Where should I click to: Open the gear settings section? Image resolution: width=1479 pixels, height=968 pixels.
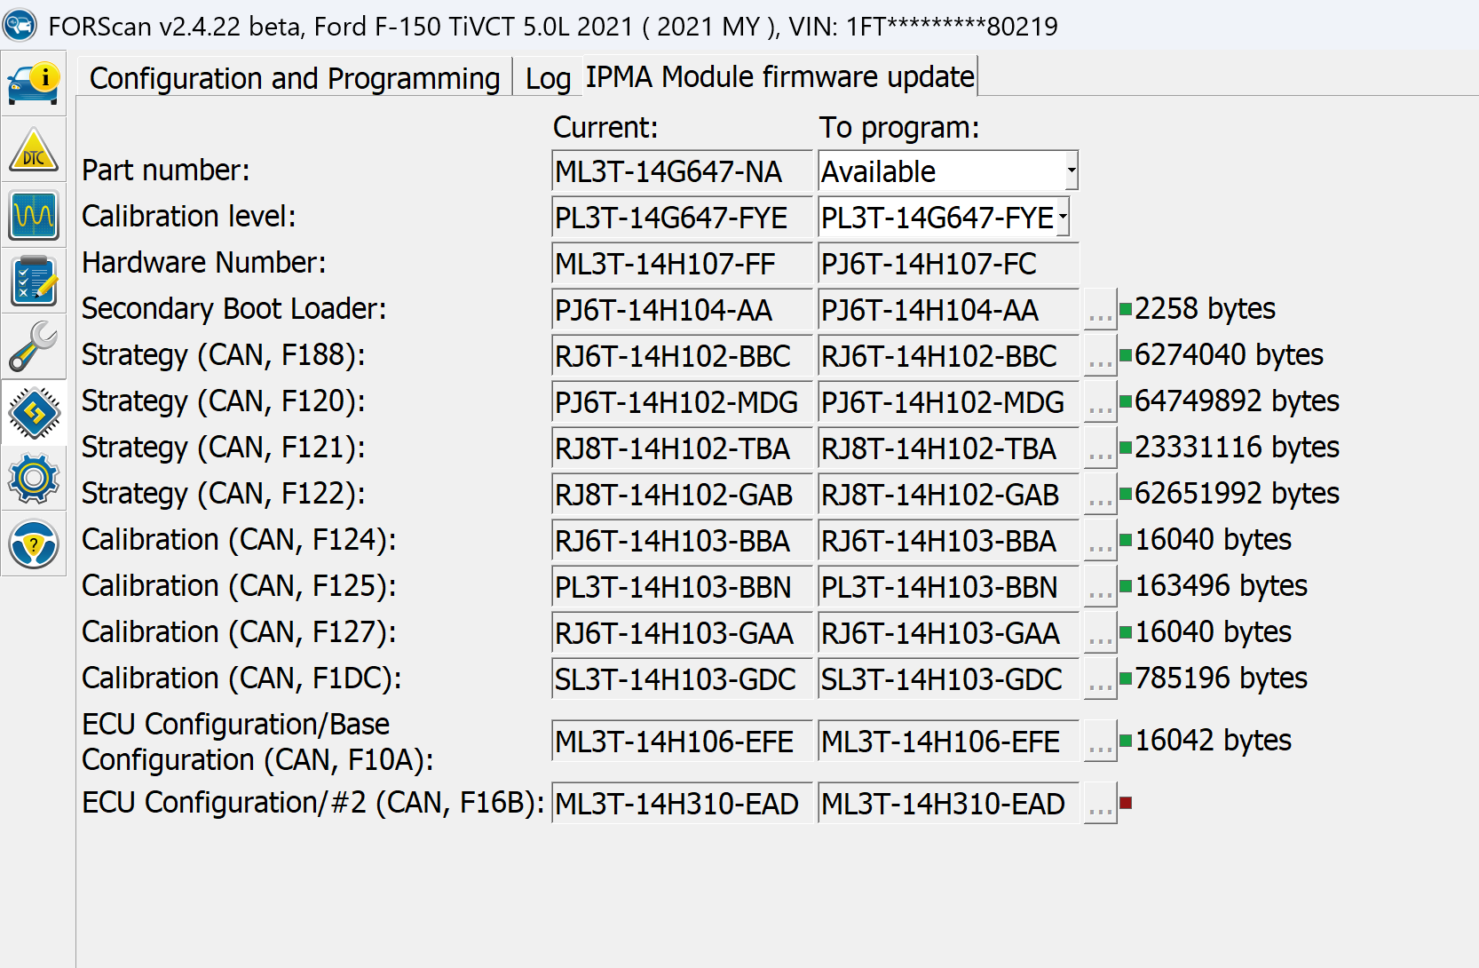[x=34, y=478]
